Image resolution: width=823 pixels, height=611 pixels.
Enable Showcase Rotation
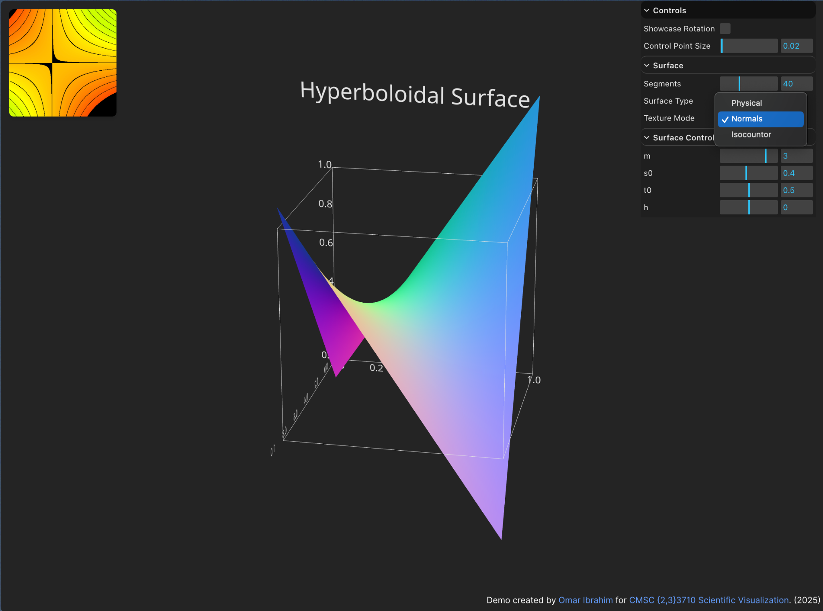point(725,29)
